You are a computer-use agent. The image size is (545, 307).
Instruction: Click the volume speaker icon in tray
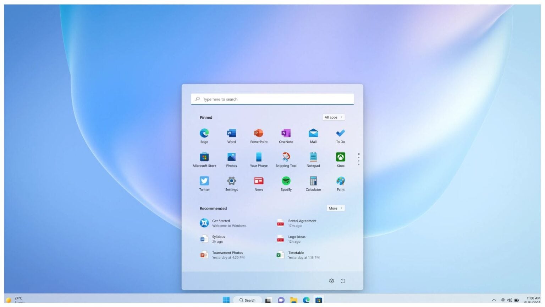point(510,300)
